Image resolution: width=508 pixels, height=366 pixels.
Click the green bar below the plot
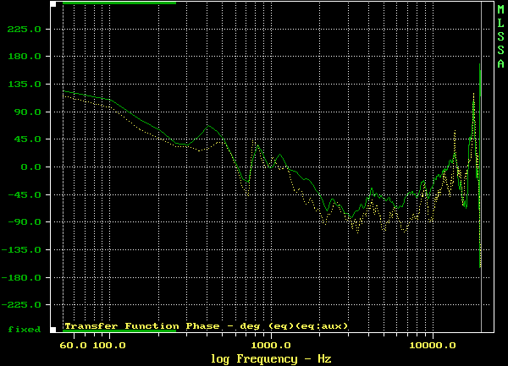point(119,330)
